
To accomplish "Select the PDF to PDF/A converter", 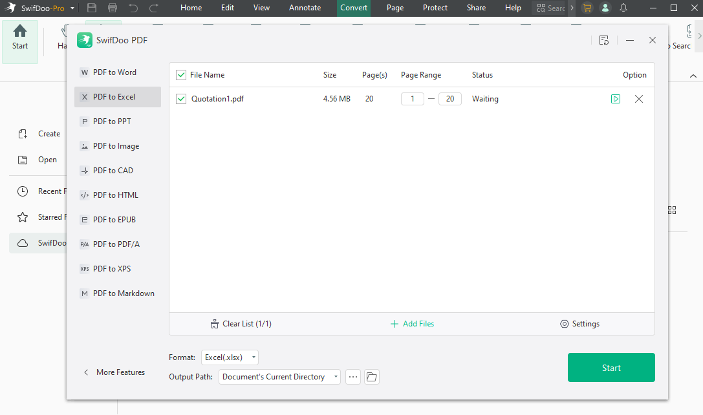I will pos(115,244).
